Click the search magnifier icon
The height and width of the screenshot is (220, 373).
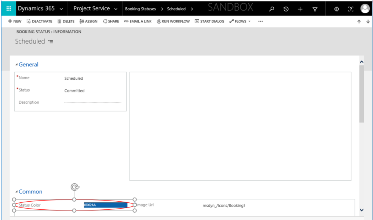[x=272, y=9]
